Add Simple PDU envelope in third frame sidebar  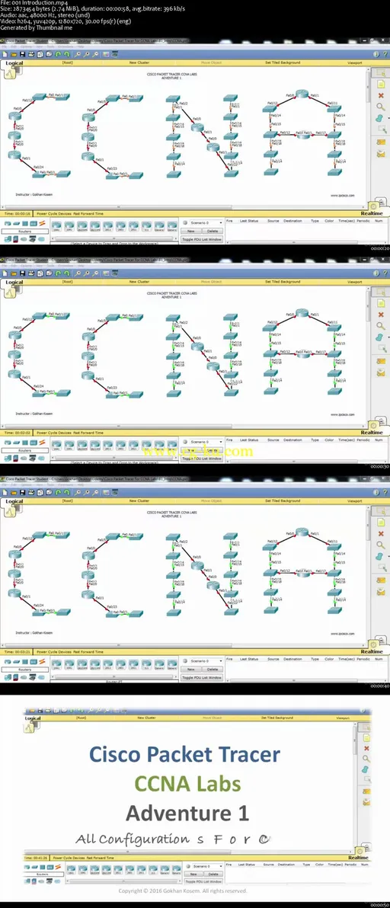tap(381, 580)
